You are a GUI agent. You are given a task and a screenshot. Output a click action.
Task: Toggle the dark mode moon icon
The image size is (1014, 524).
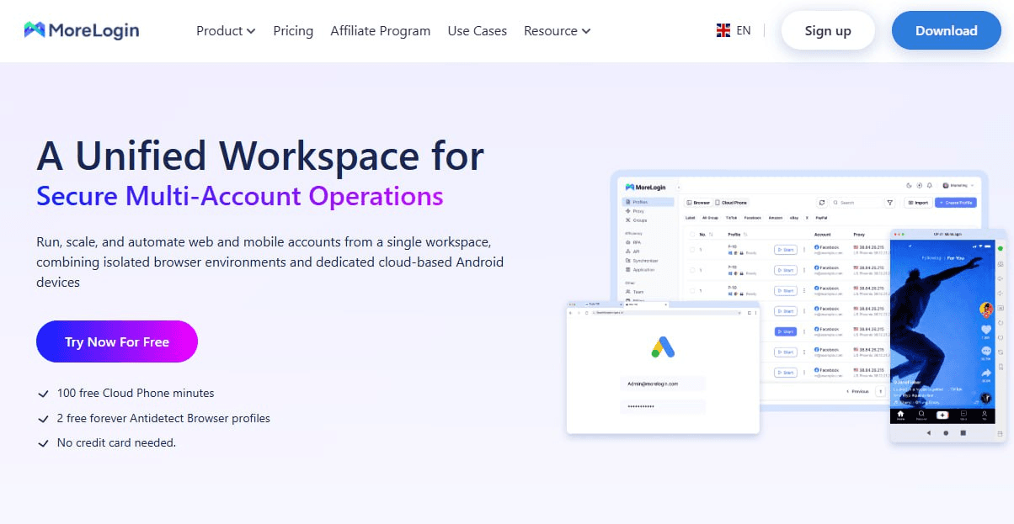[909, 186]
